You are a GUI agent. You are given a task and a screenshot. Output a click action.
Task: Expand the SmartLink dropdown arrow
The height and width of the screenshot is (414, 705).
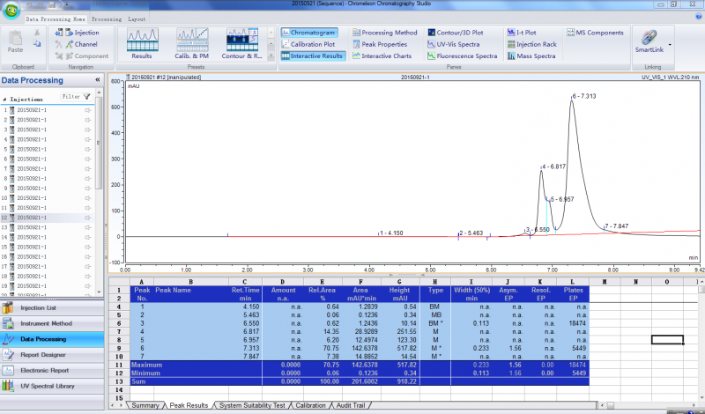click(x=670, y=44)
